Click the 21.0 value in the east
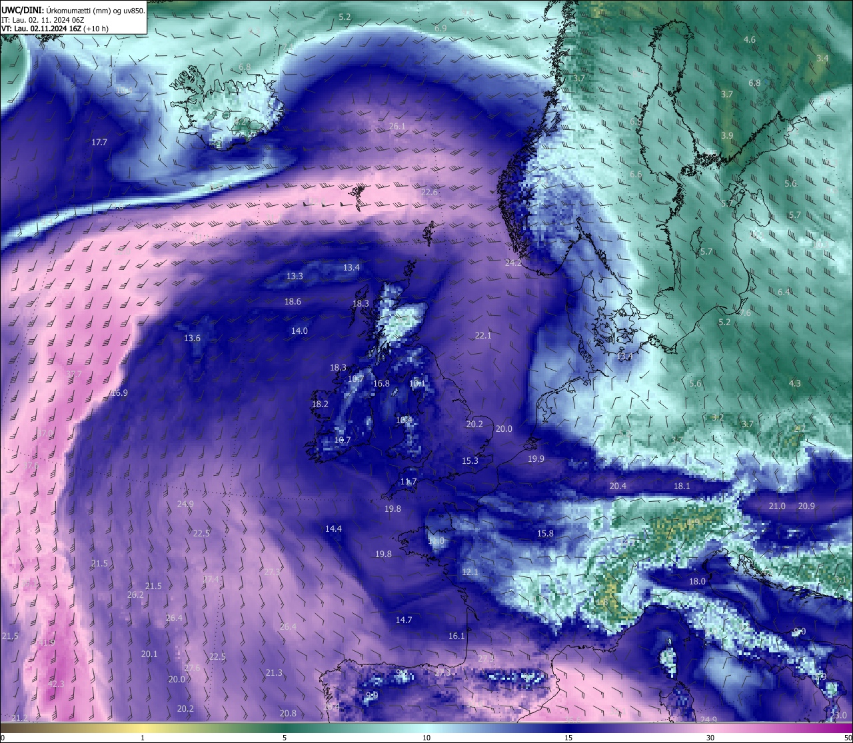Viewport: 853px width, 743px height. tap(777, 506)
